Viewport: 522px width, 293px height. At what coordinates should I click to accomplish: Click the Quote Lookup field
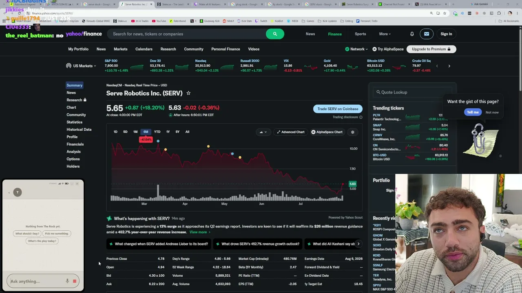[x=412, y=92]
